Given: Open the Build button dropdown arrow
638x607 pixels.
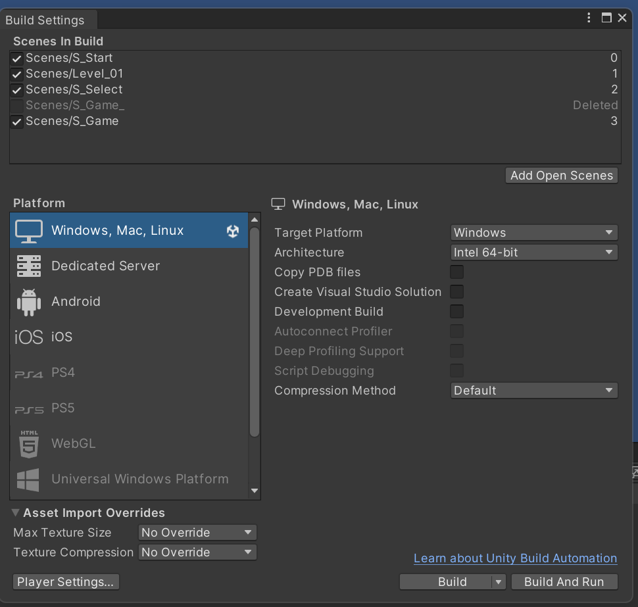Looking at the screenshot, I should 499,582.
